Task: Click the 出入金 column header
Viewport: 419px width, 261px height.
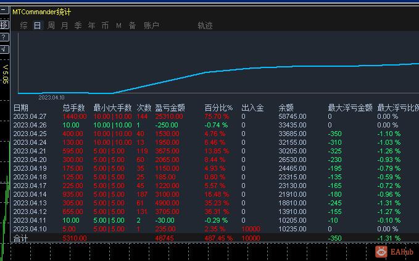Action: 252,108
